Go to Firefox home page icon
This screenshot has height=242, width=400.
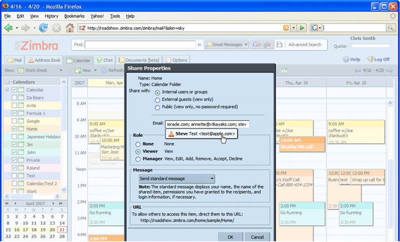coord(69,28)
